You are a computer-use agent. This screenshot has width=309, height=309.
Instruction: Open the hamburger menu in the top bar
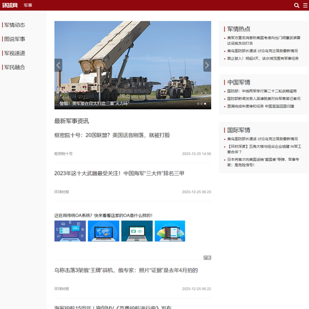click(x=304, y=5)
